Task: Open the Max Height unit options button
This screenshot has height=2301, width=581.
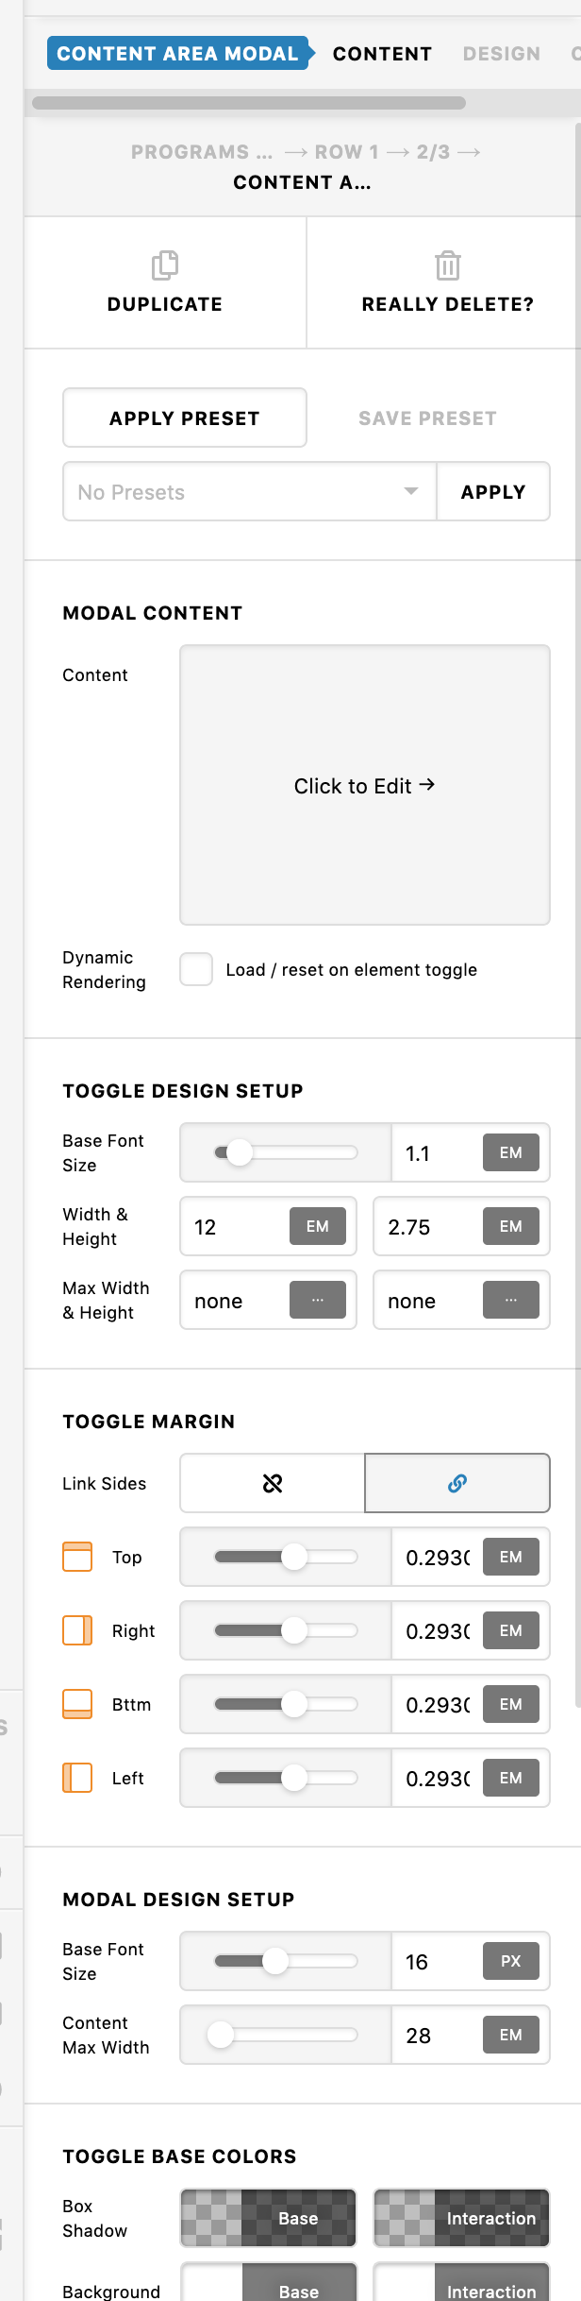Action: point(511,1300)
